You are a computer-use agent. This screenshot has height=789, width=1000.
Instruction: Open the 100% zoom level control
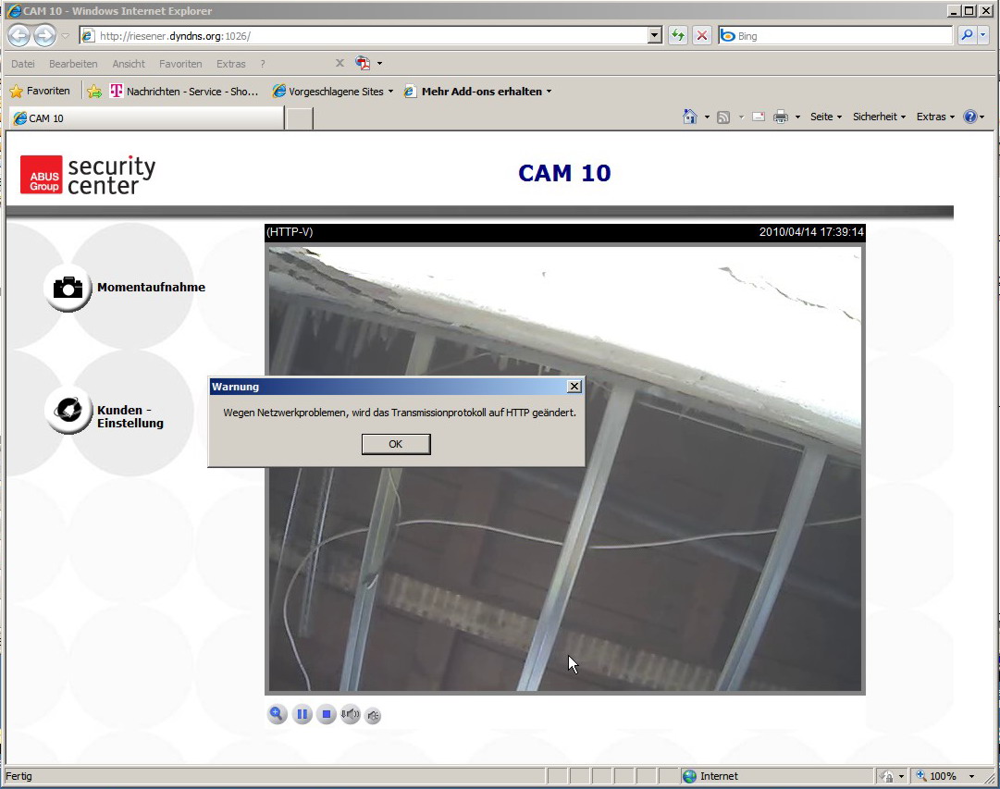click(x=945, y=776)
